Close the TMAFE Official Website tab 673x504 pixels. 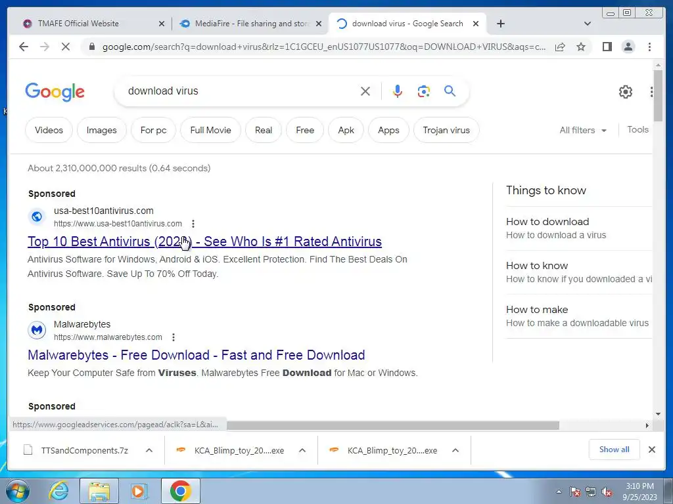(162, 24)
